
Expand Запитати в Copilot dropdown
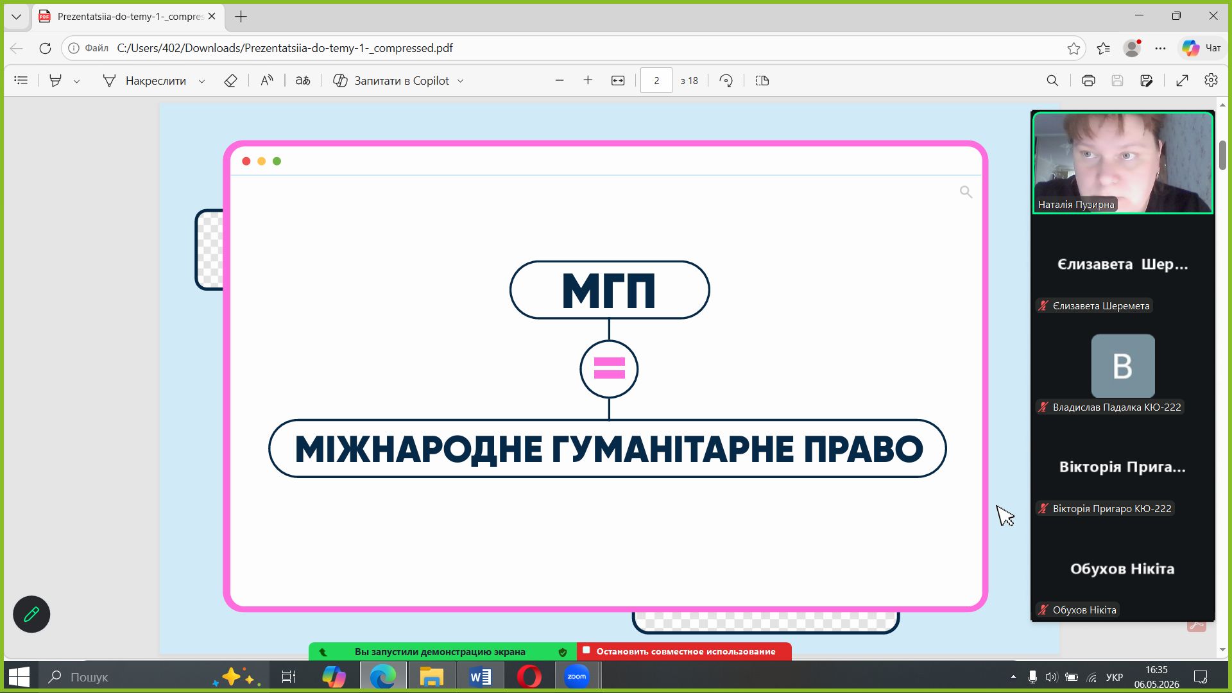(461, 81)
